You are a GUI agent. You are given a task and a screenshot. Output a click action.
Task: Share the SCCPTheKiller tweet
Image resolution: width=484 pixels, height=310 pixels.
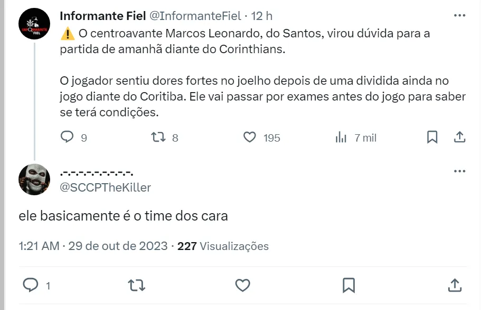454,285
